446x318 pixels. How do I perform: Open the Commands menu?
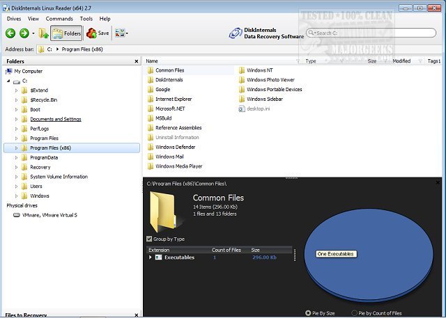point(59,19)
